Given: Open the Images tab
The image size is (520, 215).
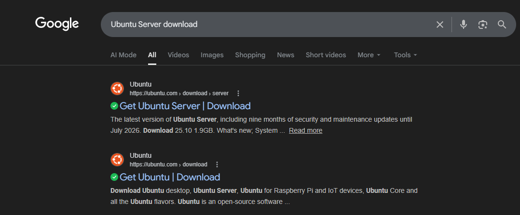Looking at the screenshot, I should click(x=212, y=55).
